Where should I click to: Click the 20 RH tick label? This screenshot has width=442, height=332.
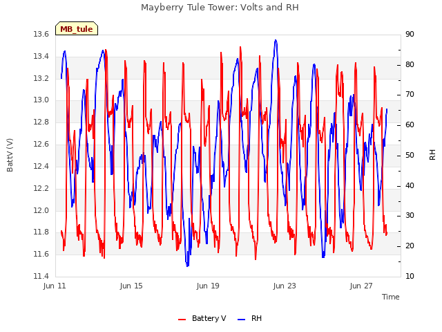point(410,246)
